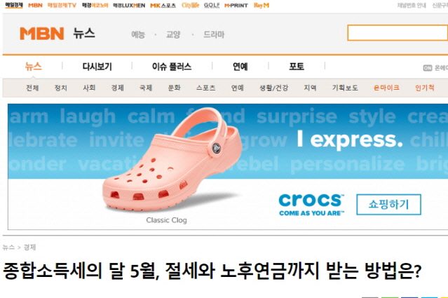Select the 다시보기 main menu
This screenshot has height=298, width=448.
click(97, 67)
